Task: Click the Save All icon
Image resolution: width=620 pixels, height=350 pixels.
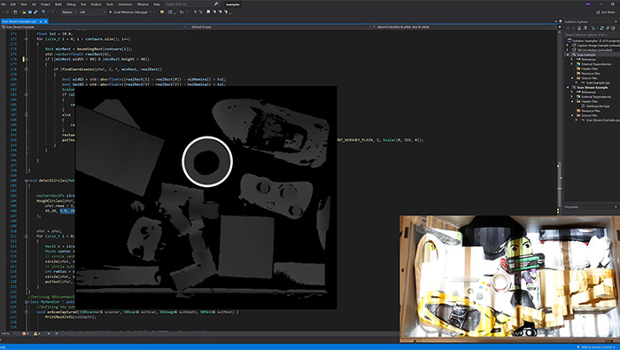Action: 35,12
